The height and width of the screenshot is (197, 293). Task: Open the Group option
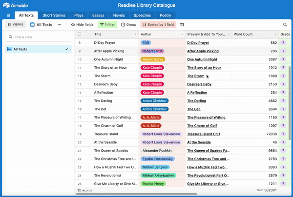tap(129, 24)
